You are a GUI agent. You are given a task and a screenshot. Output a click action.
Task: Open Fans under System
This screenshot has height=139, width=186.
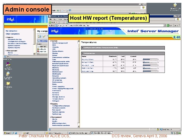point(54,59)
